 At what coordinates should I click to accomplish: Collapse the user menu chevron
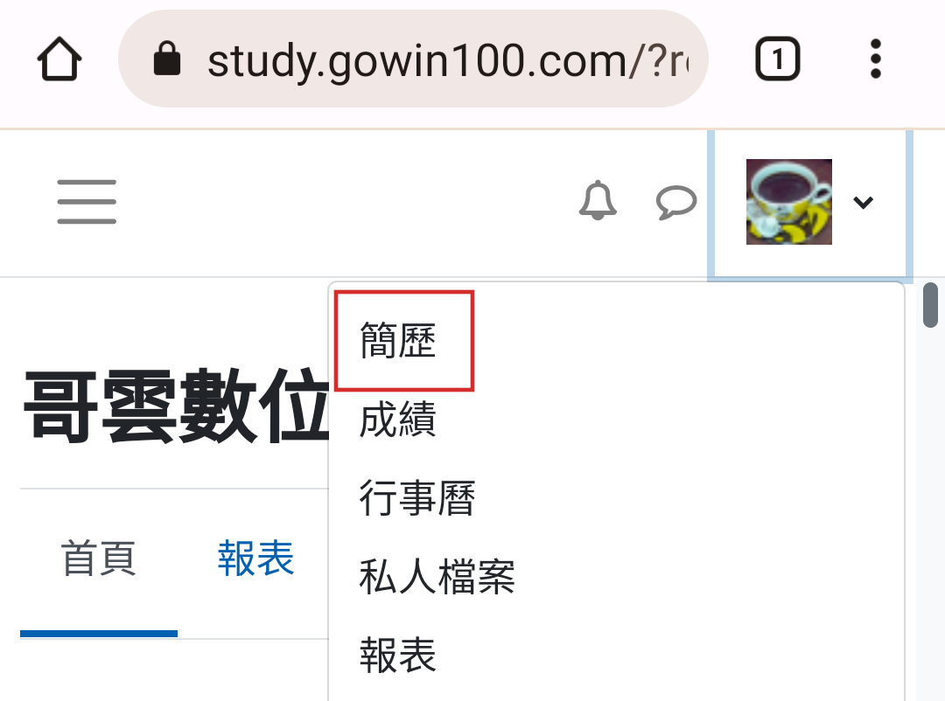[863, 203]
